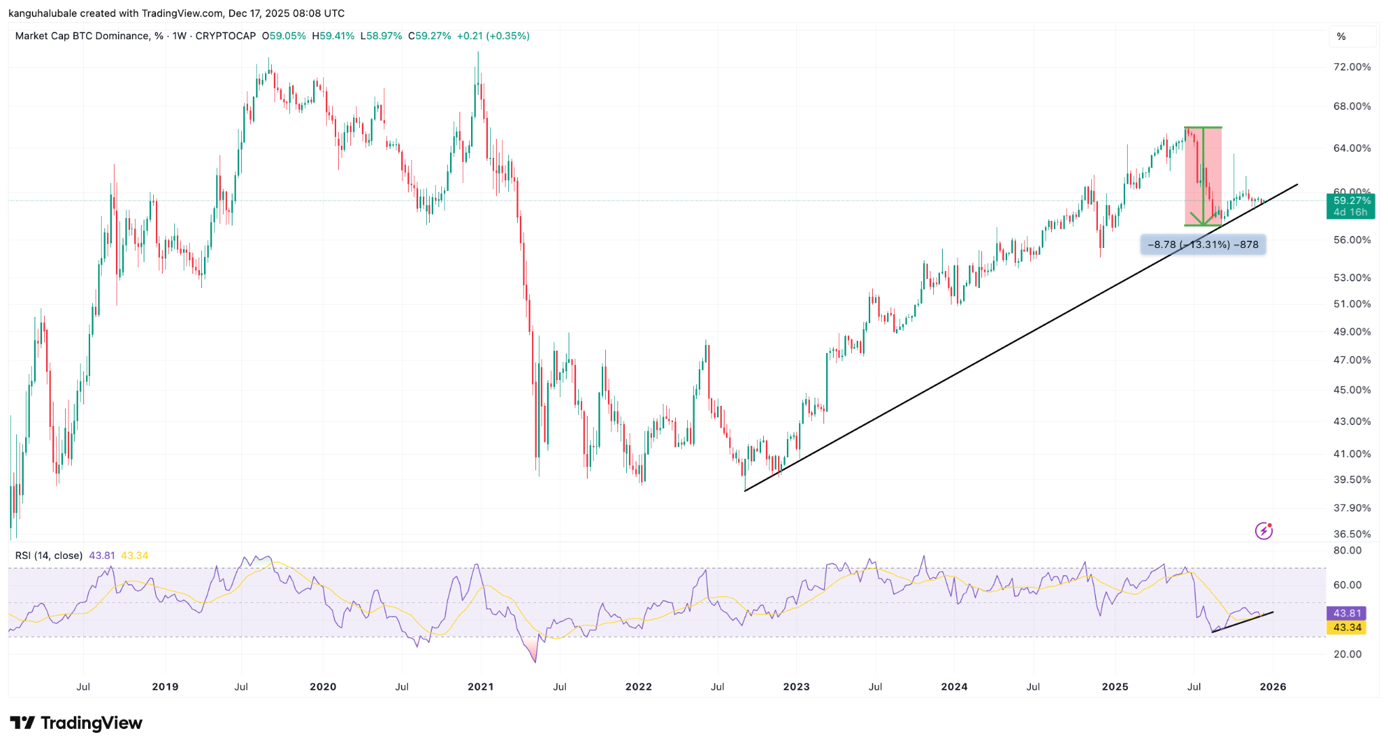Click the +0.21 (+0.35%) change value
This screenshot has height=748, width=1388.
493,36
